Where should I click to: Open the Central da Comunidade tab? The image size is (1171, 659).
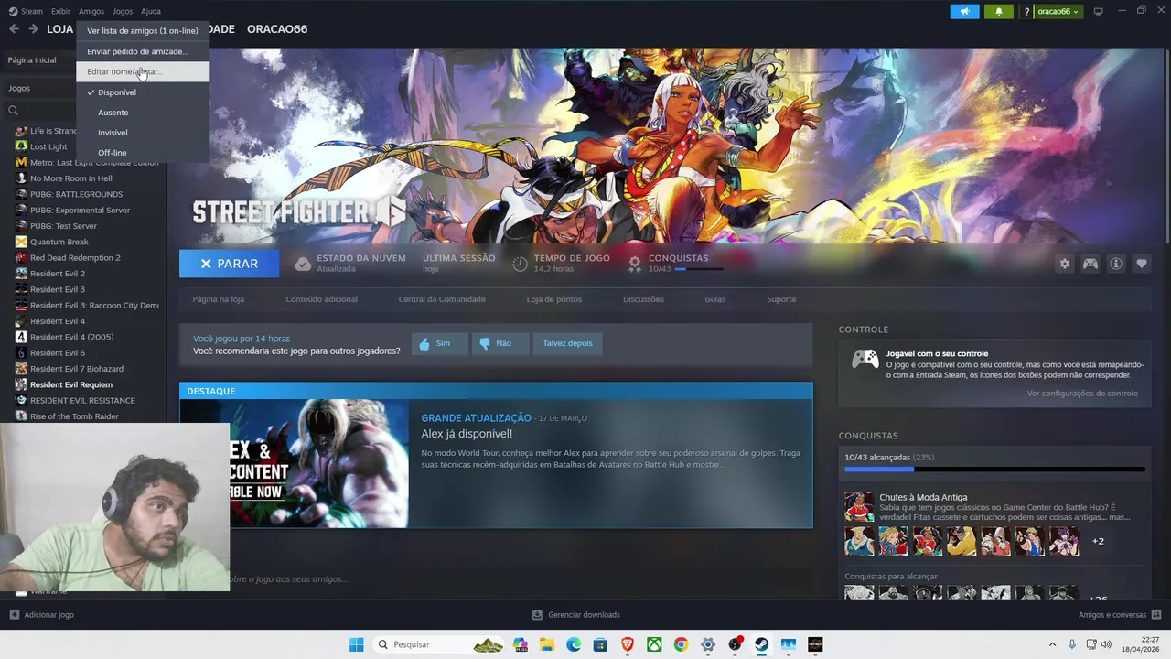click(x=442, y=299)
